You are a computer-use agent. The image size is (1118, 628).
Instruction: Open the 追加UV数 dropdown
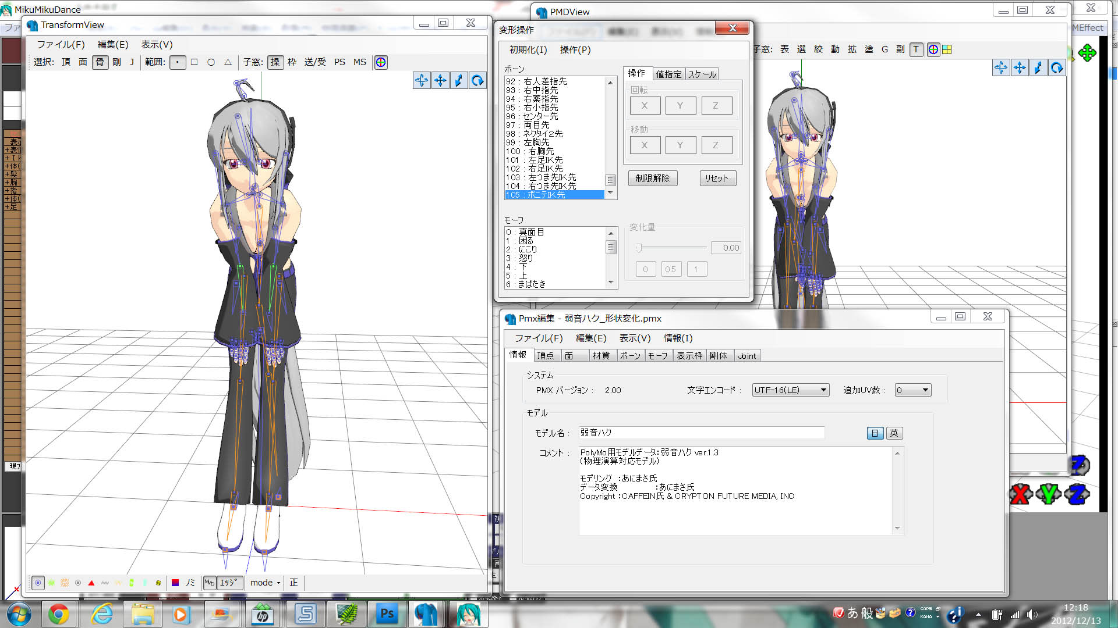point(912,390)
